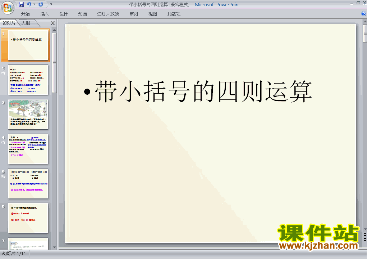Switch to the 动画 ribbon tab

[82, 14]
